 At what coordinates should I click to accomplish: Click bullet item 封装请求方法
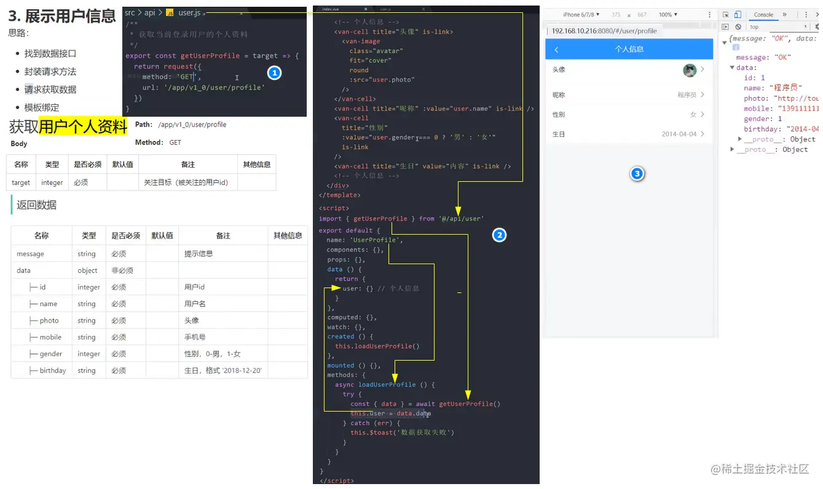tap(50, 71)
